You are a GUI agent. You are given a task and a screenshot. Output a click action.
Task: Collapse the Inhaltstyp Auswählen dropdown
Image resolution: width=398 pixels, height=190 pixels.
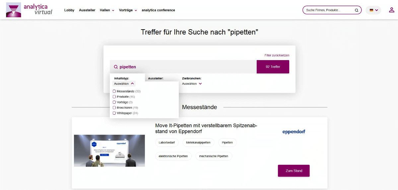pos(124,84)
